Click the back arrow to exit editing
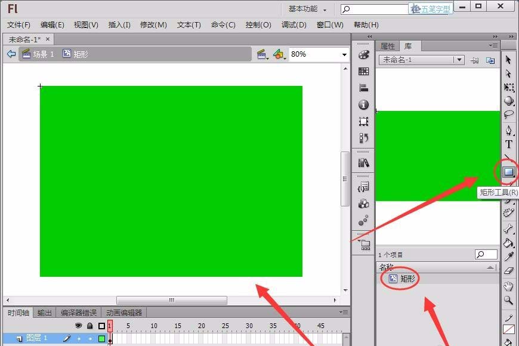519x346 pixels. click(x=10, y=54)
